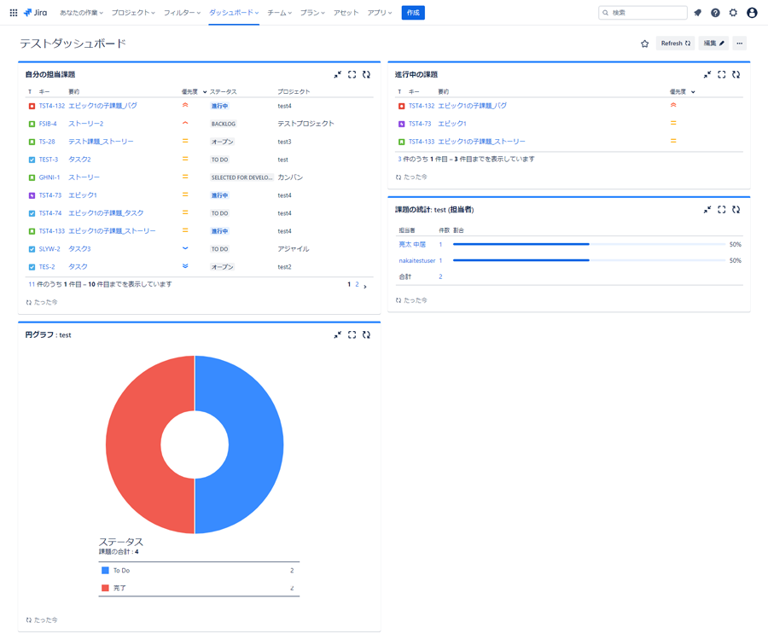The height and width of the screenshot is (639, 768).
Task: Maximize the 課題の統計 gadget
Action: 721,210
